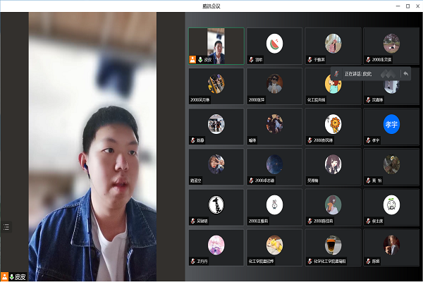Click the watermelon avatar thumbnail
Image resolution: width=423 pixels, height=282 pixels.
click(x=274, y=42)
